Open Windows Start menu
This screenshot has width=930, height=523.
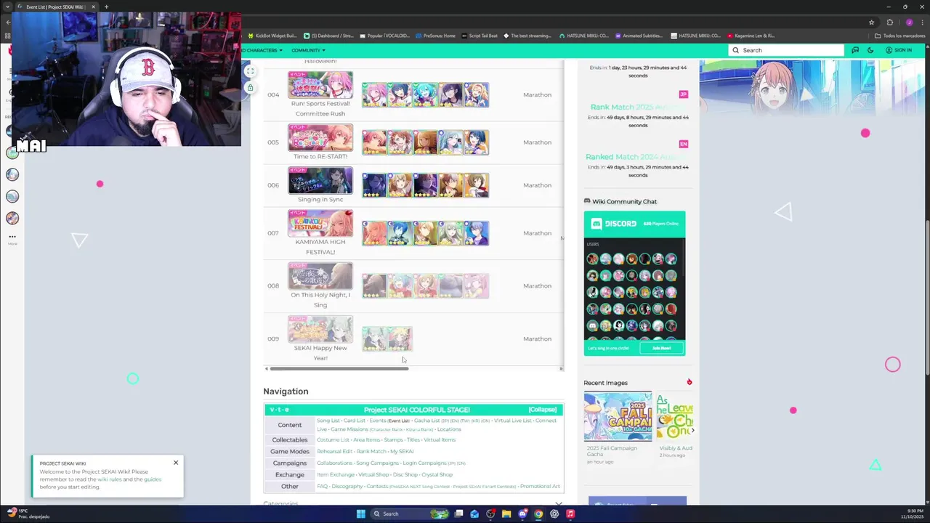click(x=360, y=514)
